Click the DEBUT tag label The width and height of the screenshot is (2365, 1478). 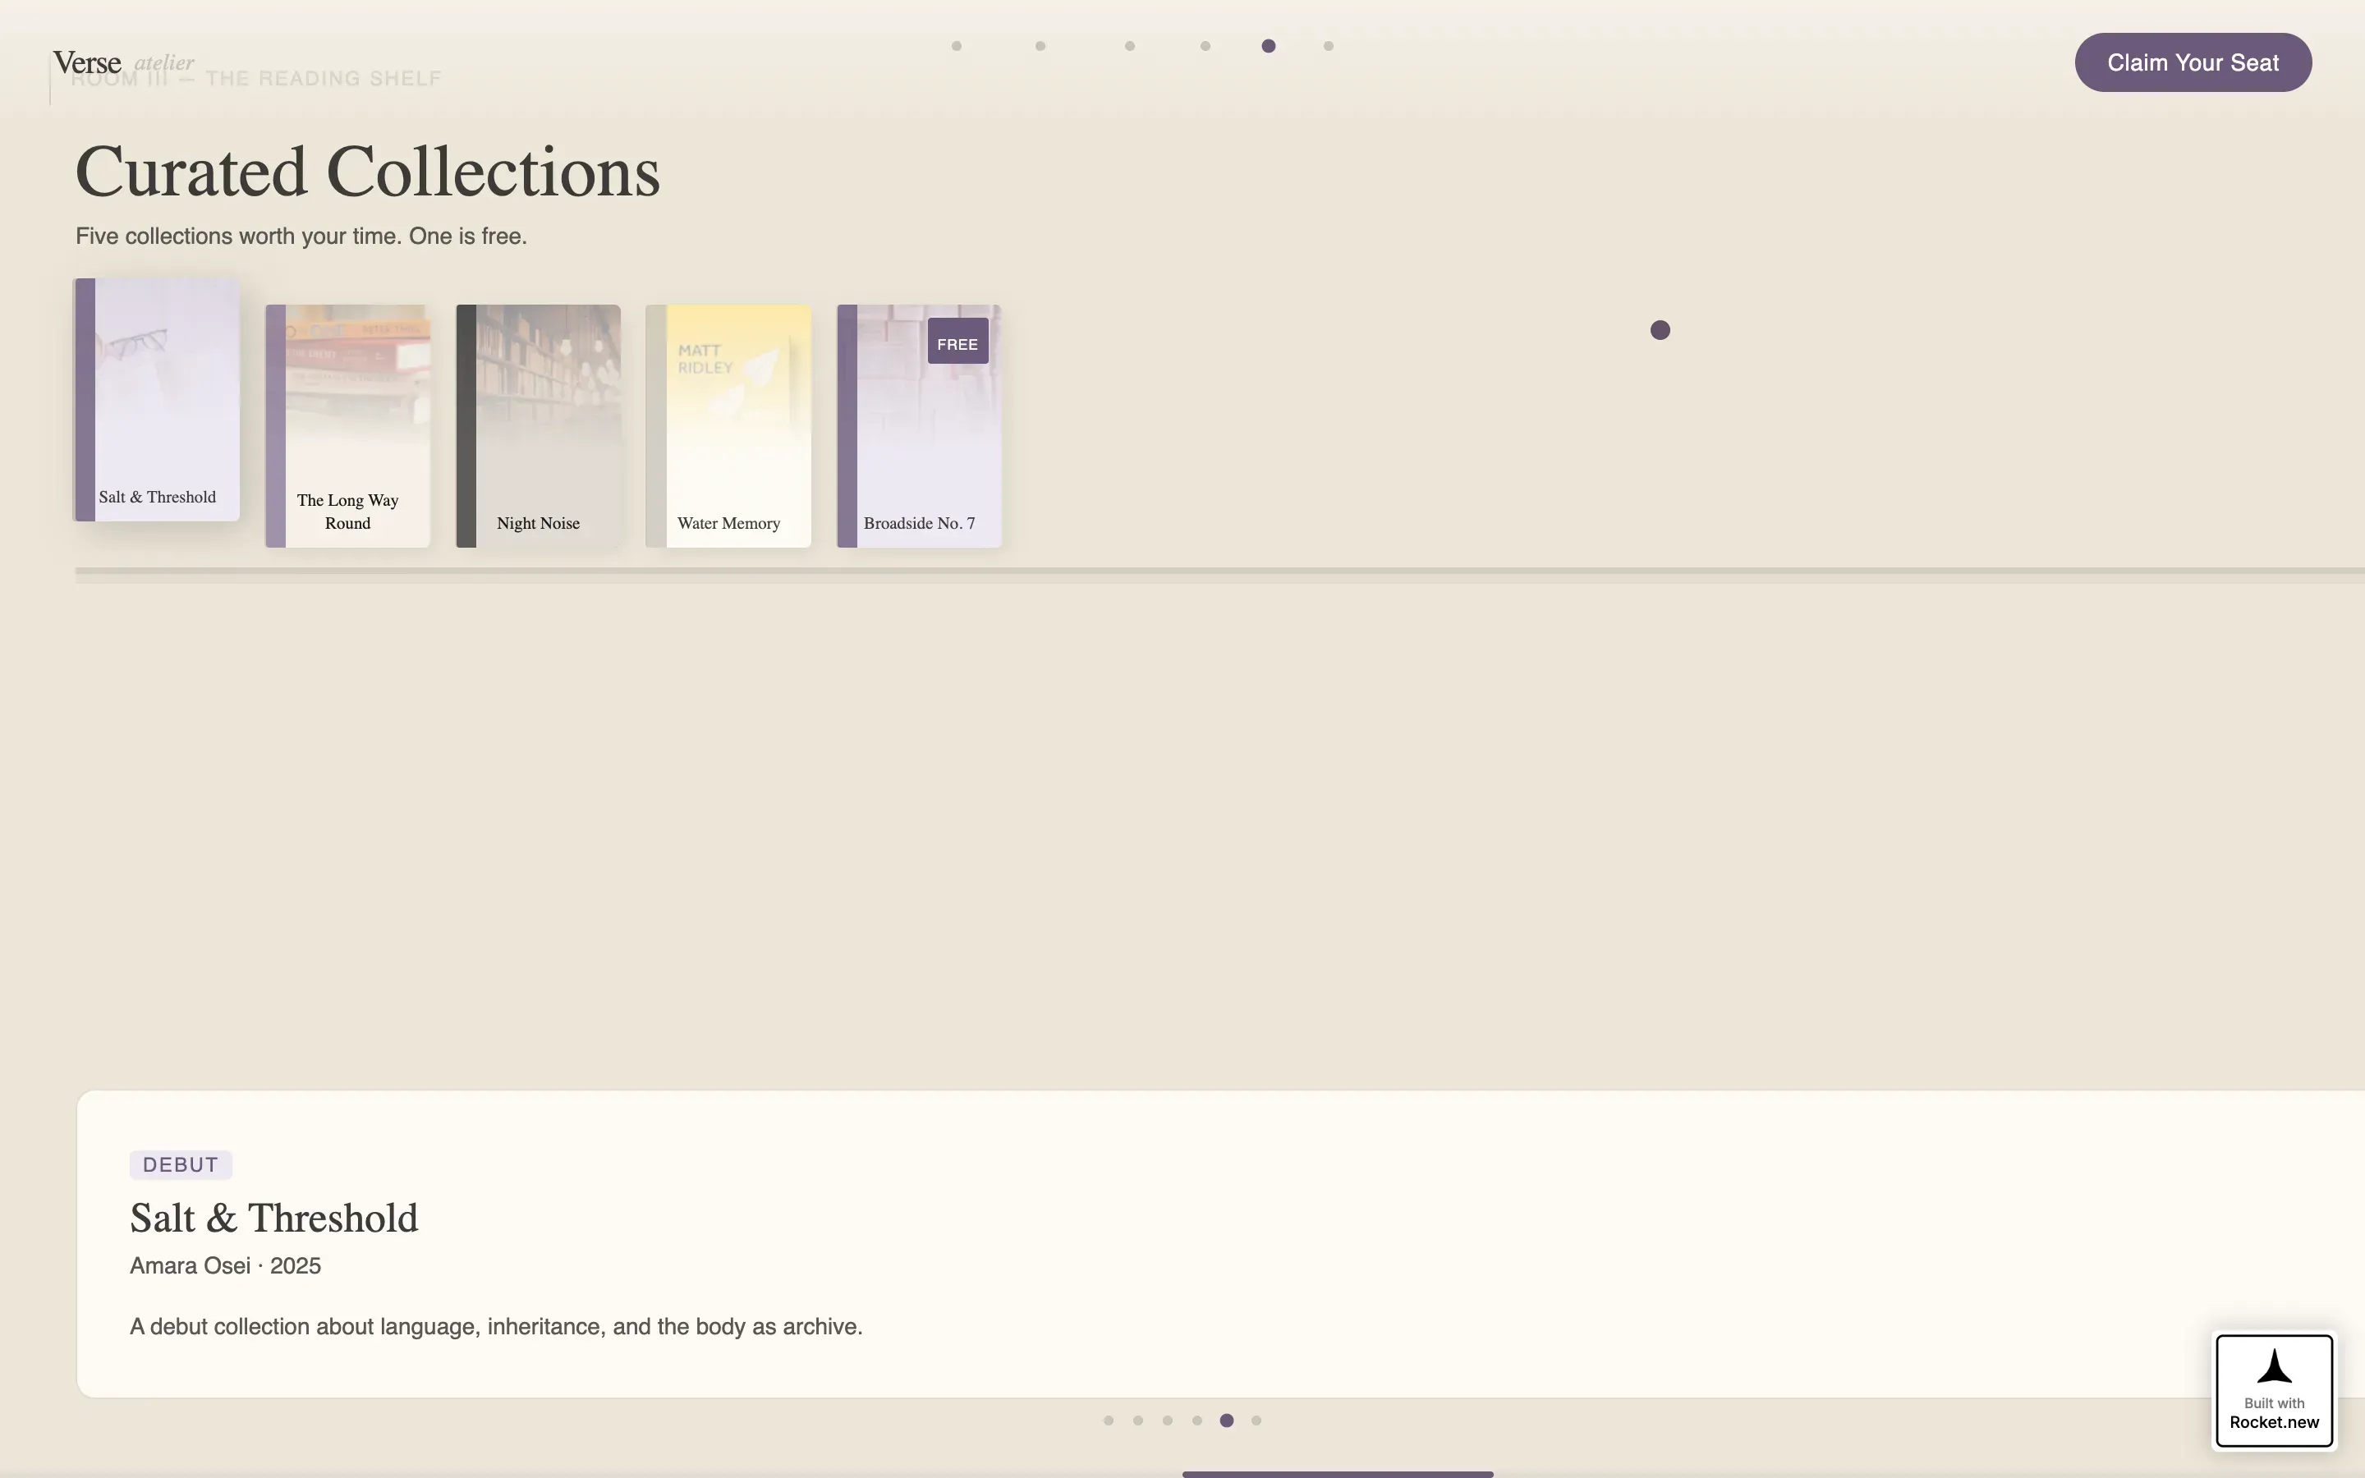[x=181, y=1164]
